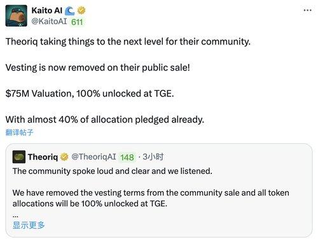
Task: Open the three-dot more options menu
Action: [x=307, y=10]
